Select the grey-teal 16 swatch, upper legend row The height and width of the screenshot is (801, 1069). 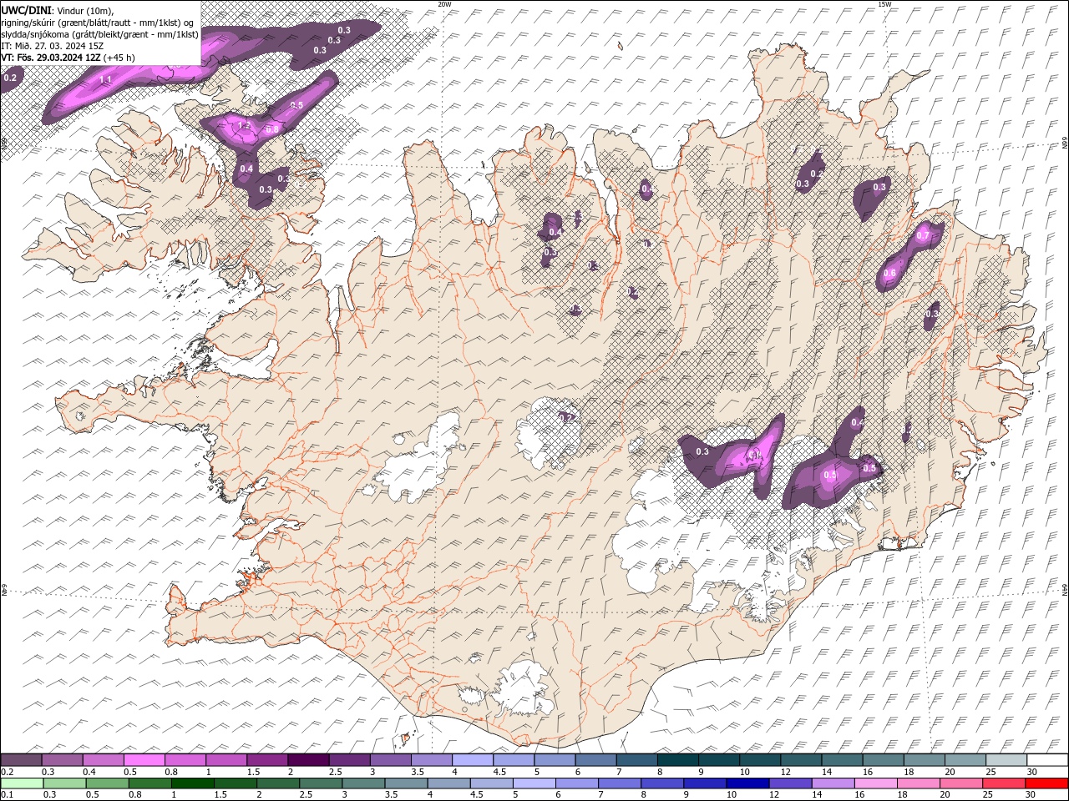pos(882,760)
